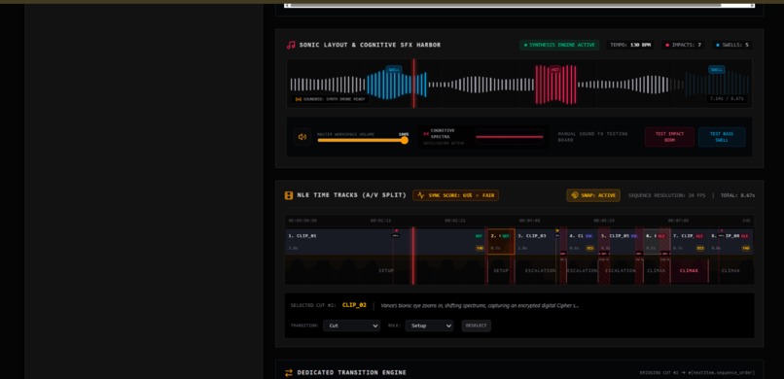
Task: Click the Sync Score 65% Fair badge
Action: 455,195
